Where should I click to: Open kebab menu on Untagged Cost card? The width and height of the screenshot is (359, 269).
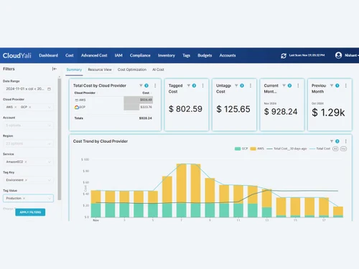[x=251, y=85]
